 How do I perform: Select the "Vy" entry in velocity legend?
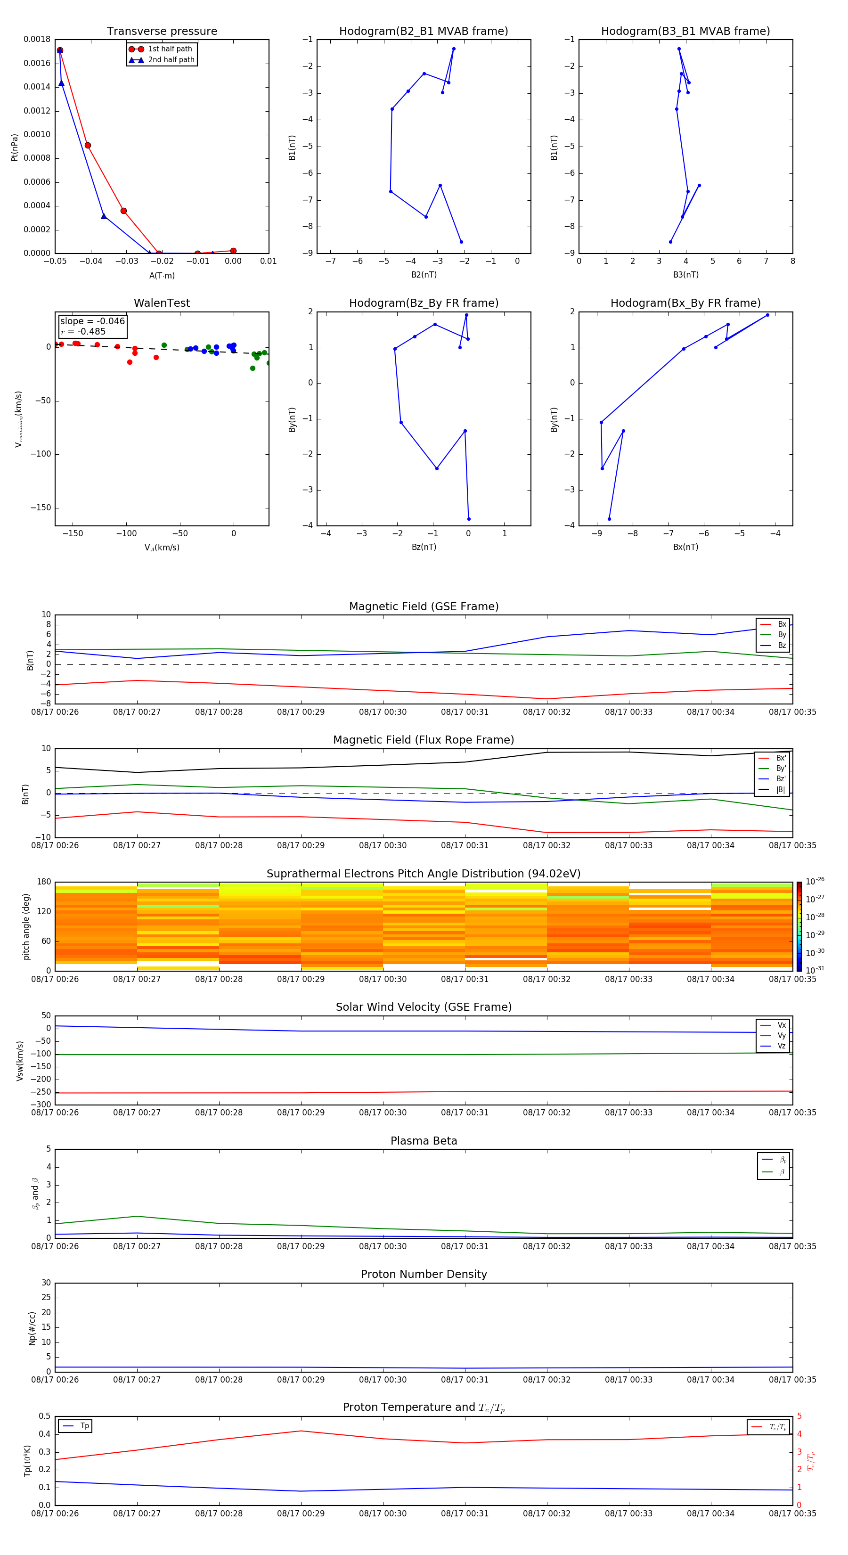(773, 1036)
